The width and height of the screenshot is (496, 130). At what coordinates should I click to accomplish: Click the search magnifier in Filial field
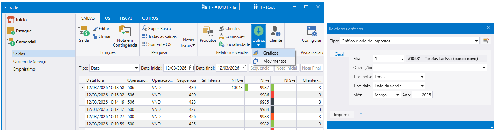pos(401,59)
